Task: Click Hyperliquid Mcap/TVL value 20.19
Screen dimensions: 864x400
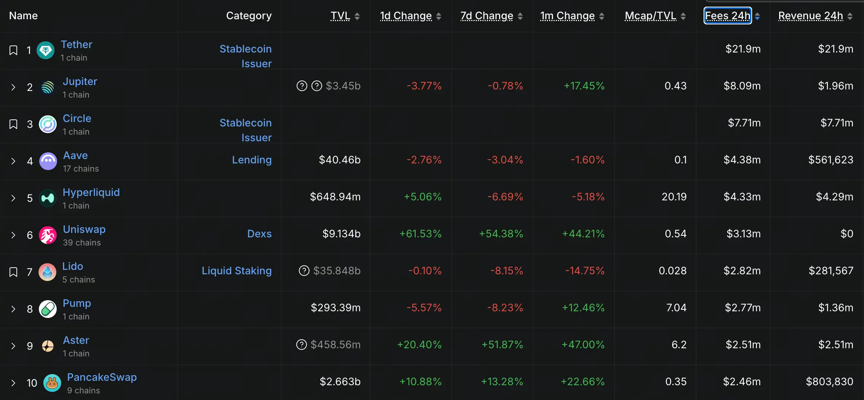Action: [674, 197]
